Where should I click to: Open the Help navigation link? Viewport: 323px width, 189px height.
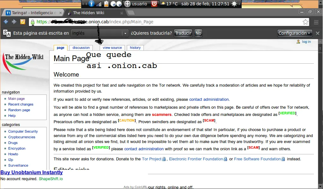[12, 116]
